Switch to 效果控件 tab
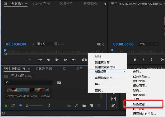 pos(66,4)
